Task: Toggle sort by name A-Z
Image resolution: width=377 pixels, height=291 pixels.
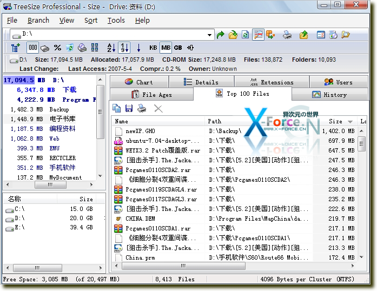Action: coord(111,48)
